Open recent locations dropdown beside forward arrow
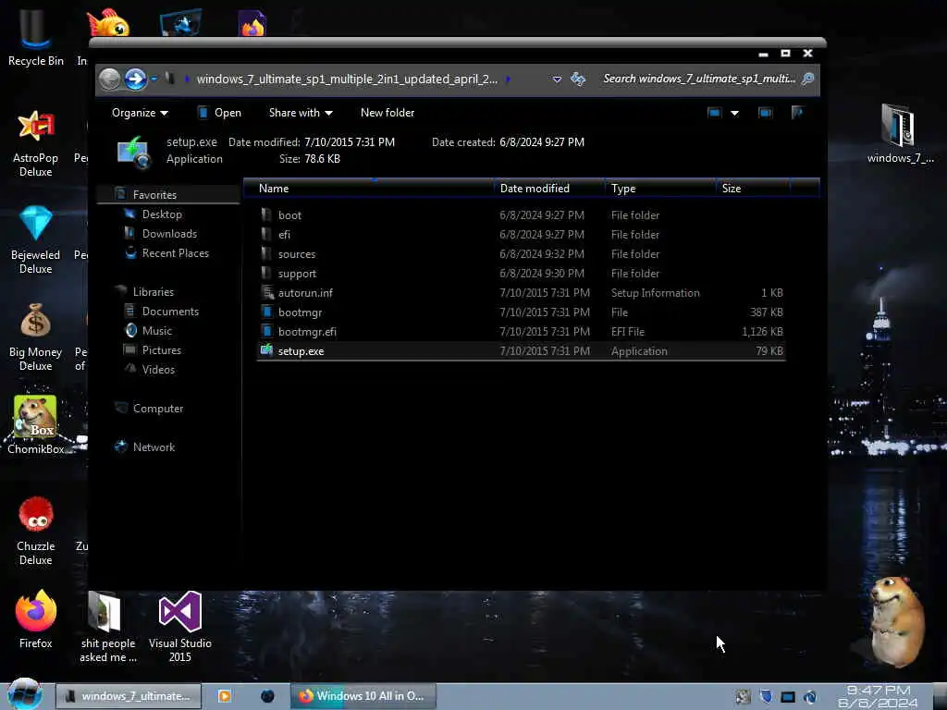947x710 pixels. (154, 80)
